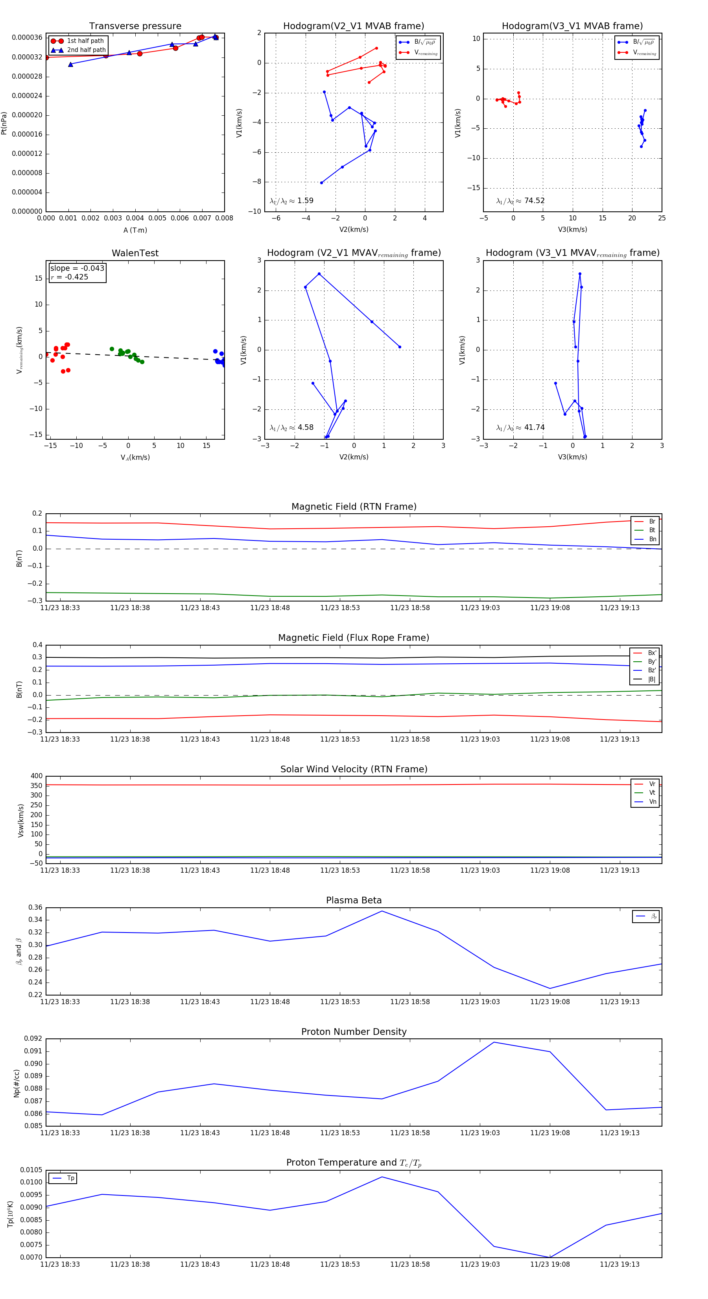Image resolution: width=708 pixels, height=1299 pixels.
Task: Click the |B| legend entry
Action: click(645, 679)
